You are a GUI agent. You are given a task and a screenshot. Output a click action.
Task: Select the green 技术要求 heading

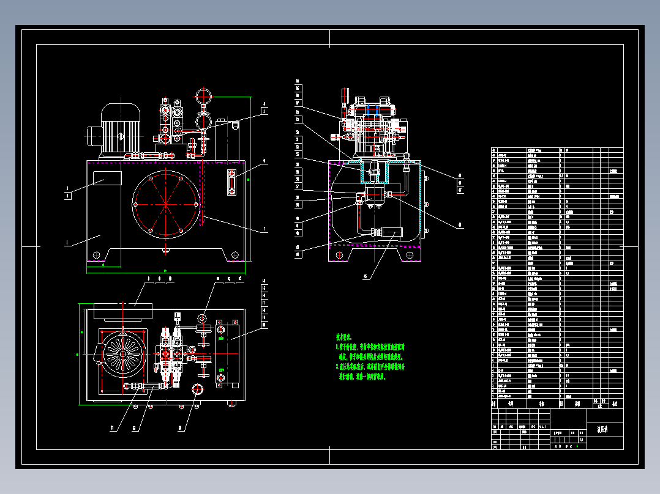(x=343, y=337)
